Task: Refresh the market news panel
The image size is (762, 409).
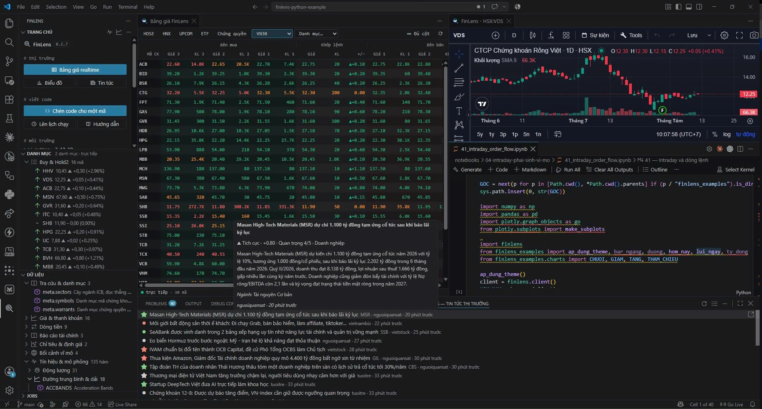Action: pos(704,304)
